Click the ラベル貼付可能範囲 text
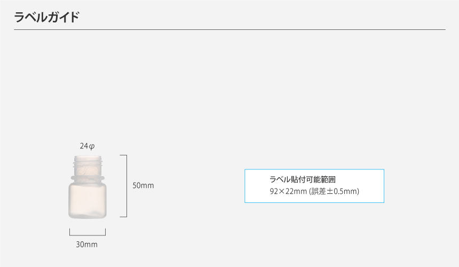Screen dimensions: 459x267 (303, 179)
